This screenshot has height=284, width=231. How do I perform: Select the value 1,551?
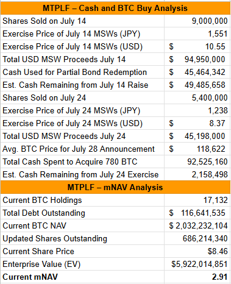[x=218, y=34]
